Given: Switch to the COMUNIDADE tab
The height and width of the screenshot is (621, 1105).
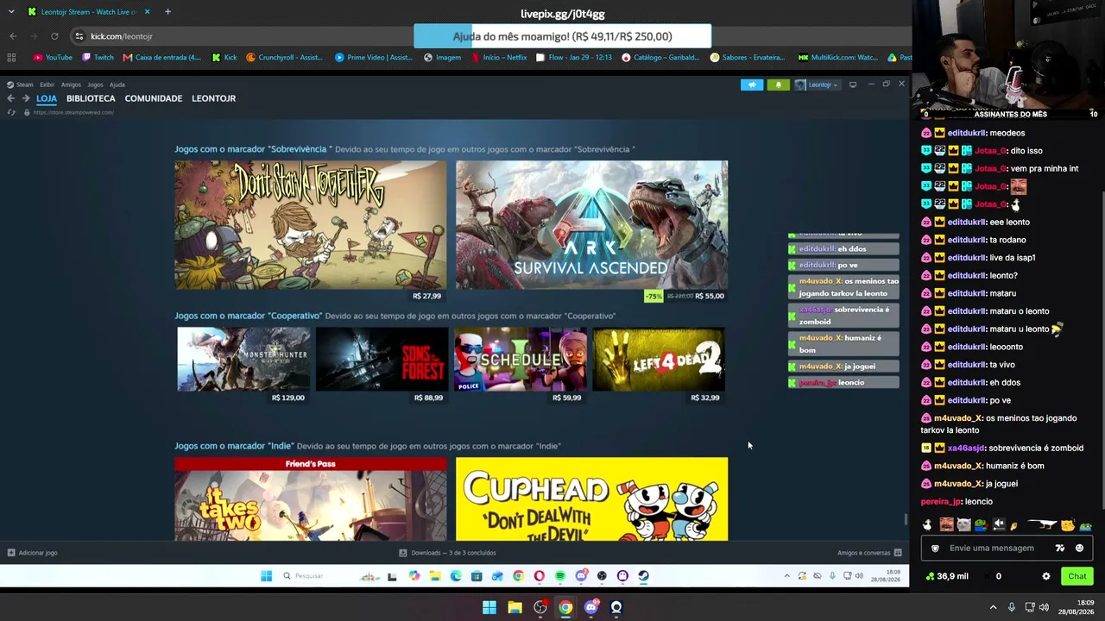Looking at the screenshot, I should point(154,98).
